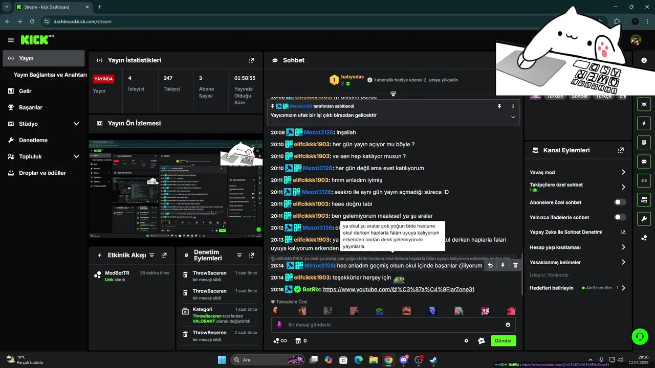Unpin the pinned chat message via its pin icon
Screen dimensions: 655x368
499,106
